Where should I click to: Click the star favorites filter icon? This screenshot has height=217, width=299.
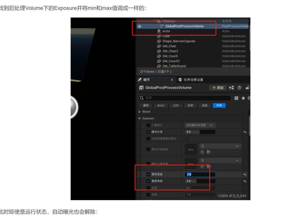243,98
